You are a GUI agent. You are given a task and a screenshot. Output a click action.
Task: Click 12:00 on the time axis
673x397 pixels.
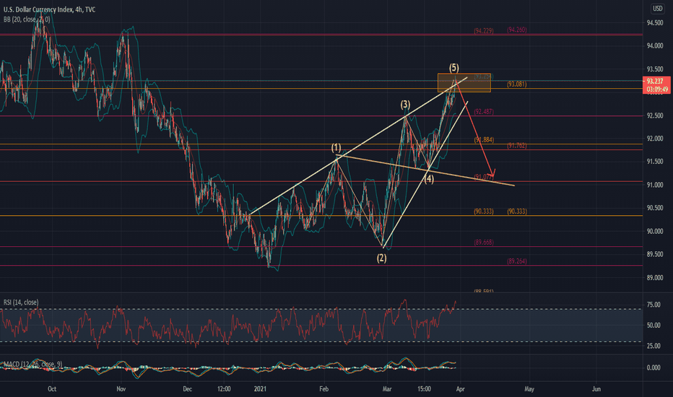pyautogui.click(x=224, y=389)
